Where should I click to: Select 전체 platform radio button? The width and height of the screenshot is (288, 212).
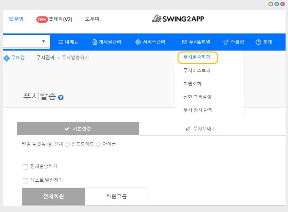point(50,144)
